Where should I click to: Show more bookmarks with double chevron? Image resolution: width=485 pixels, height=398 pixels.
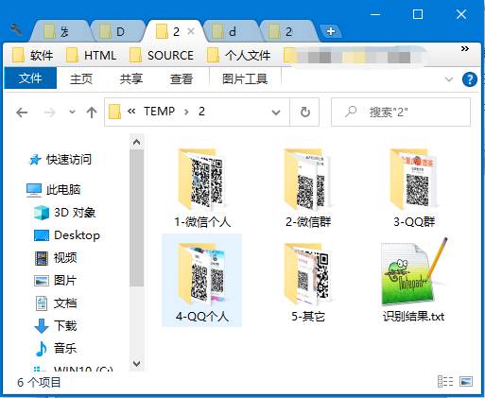pos(465,49)
